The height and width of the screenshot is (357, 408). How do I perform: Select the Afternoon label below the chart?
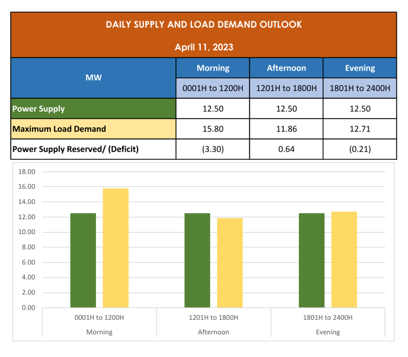(213, 332)
